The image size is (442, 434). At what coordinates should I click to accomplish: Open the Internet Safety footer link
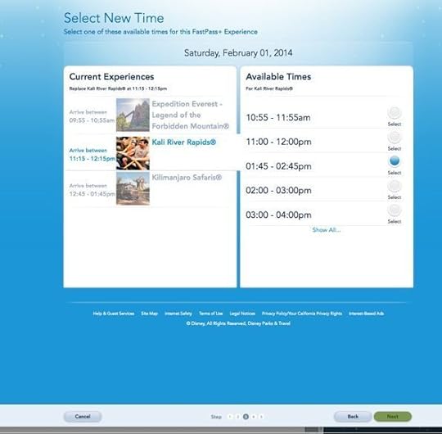(178, 314)
